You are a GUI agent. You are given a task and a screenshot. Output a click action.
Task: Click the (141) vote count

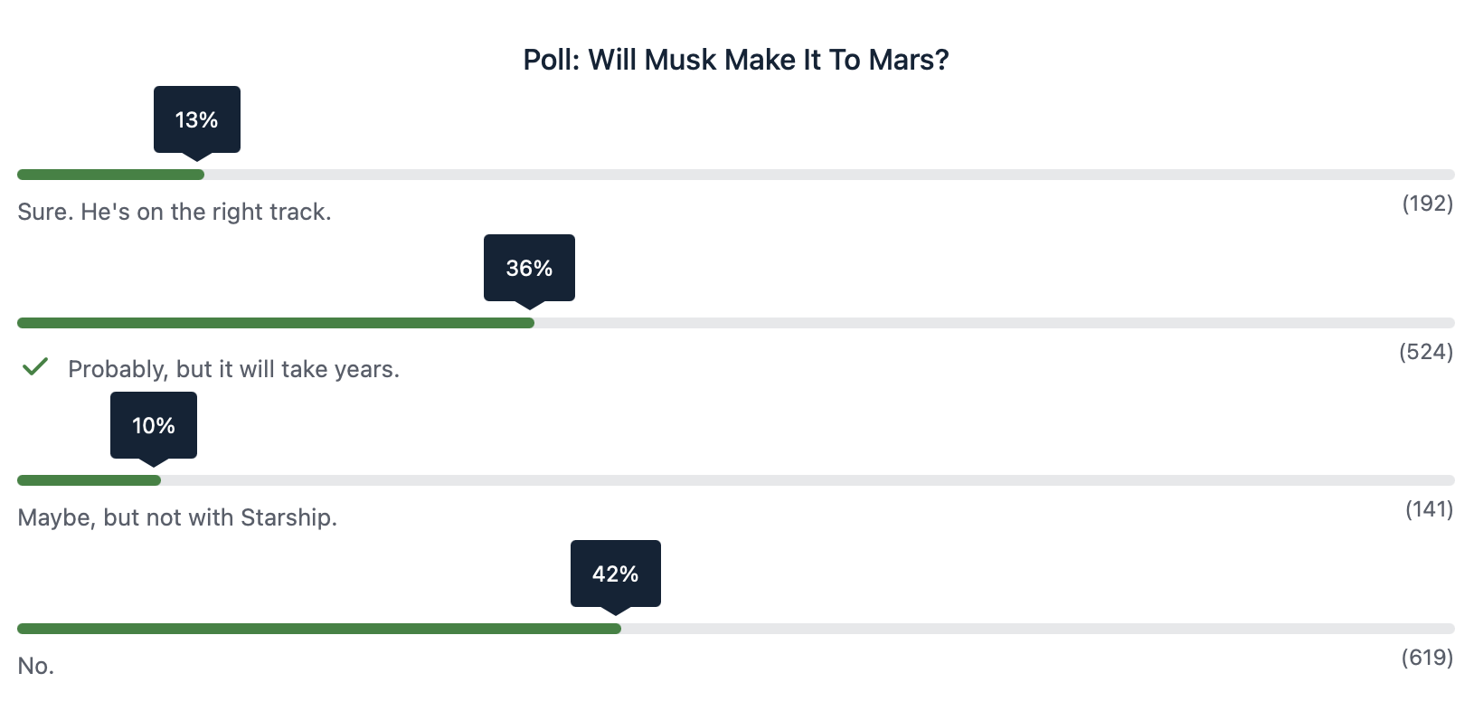point(1429,509)
